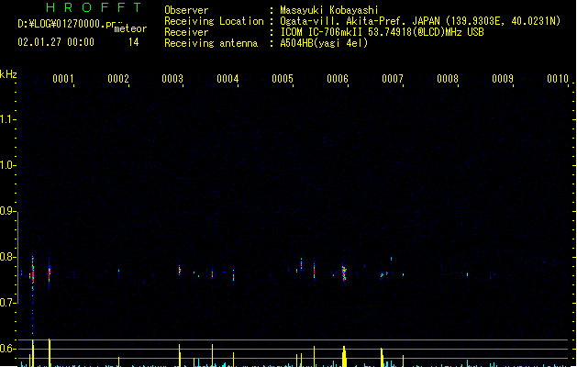Click the 0.8 kHz axis label
This screenshot has width=577, height=367.
tap(6, 257)
